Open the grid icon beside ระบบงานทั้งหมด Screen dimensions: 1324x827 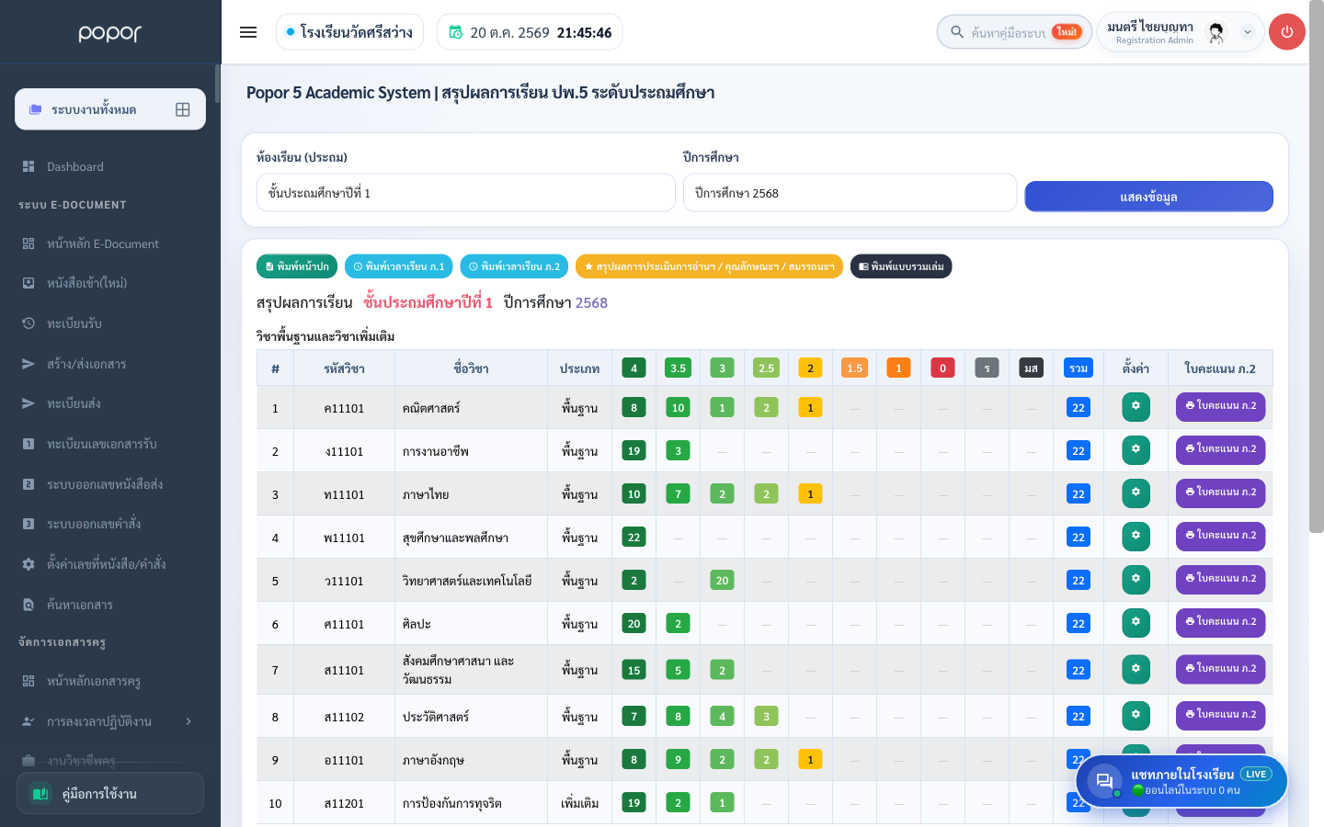(x=183, y=109)
